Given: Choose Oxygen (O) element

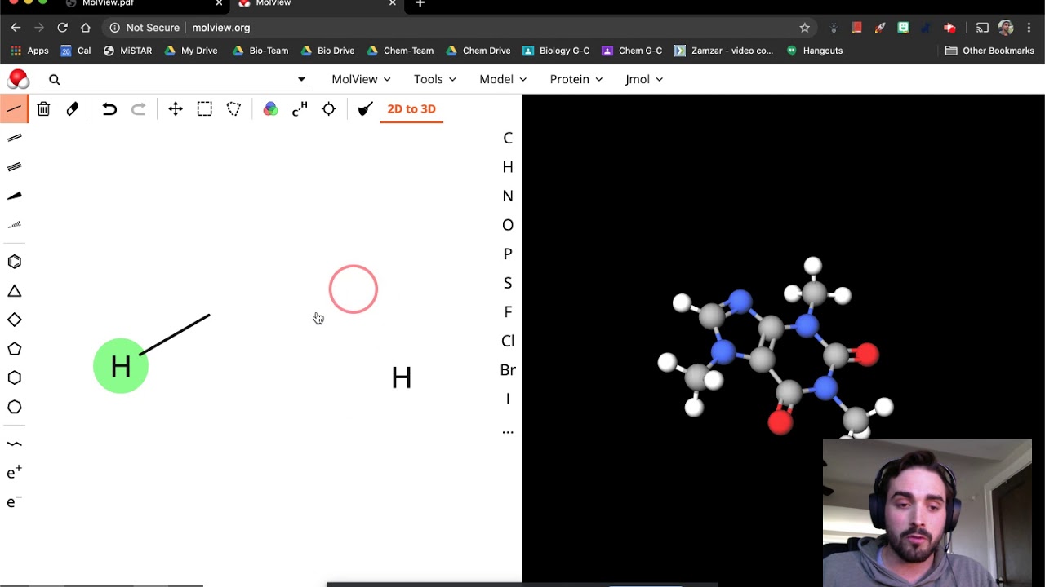Looking at the screenshot, I should pos(508,224).
